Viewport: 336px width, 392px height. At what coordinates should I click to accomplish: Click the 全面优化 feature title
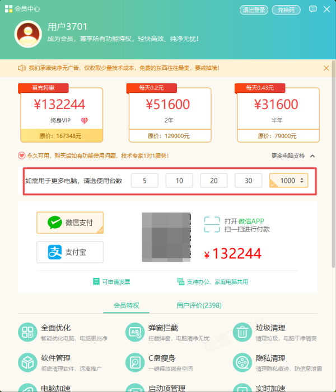[x=56, y=328]
